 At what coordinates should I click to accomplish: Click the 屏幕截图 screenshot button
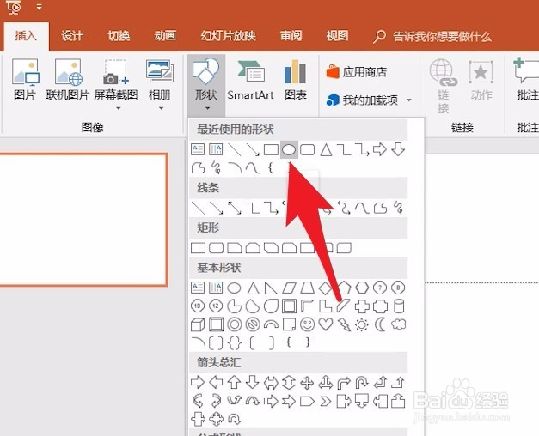[x=116, y=80]
